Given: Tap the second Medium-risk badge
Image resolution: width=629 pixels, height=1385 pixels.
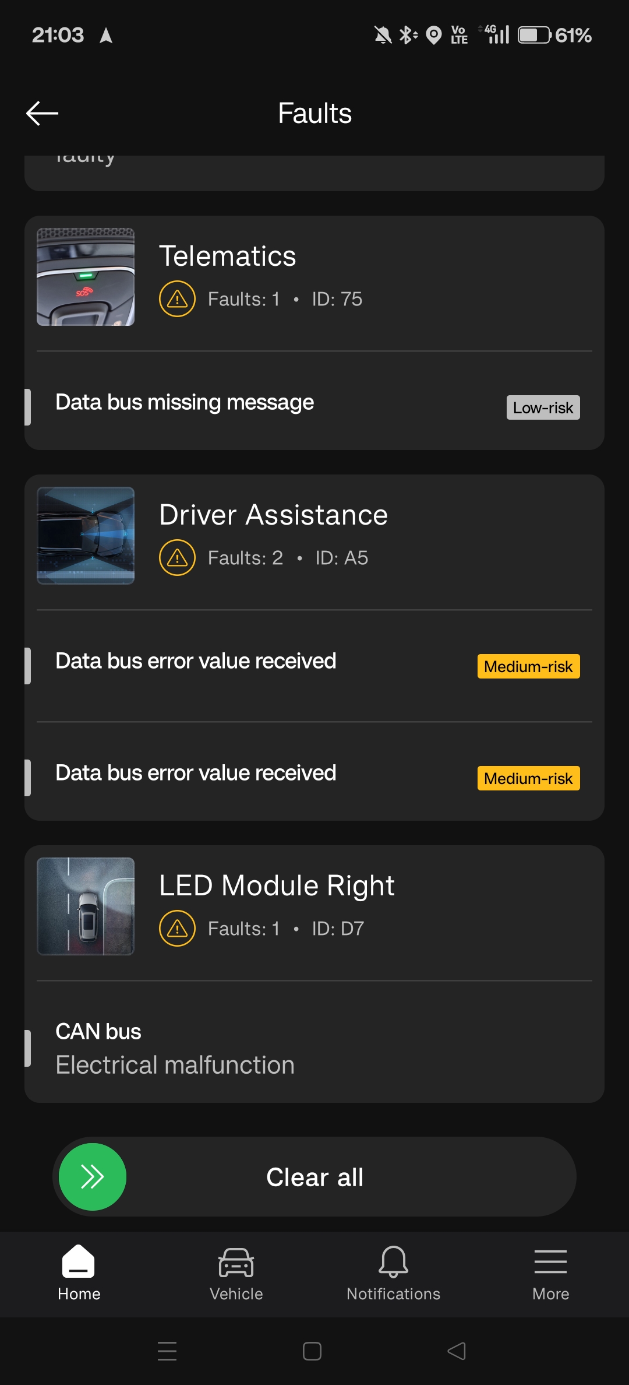Looking at the screenshot, I should 528,778.
